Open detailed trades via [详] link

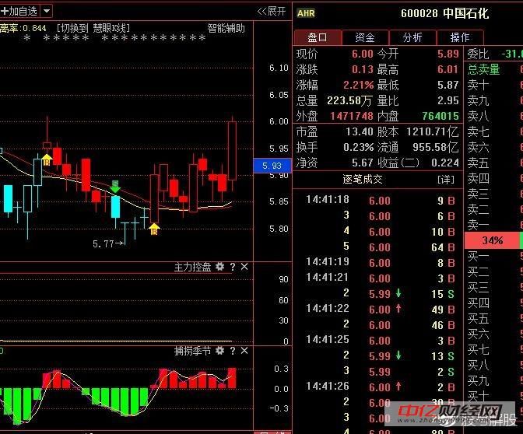[x=446, y=179]
